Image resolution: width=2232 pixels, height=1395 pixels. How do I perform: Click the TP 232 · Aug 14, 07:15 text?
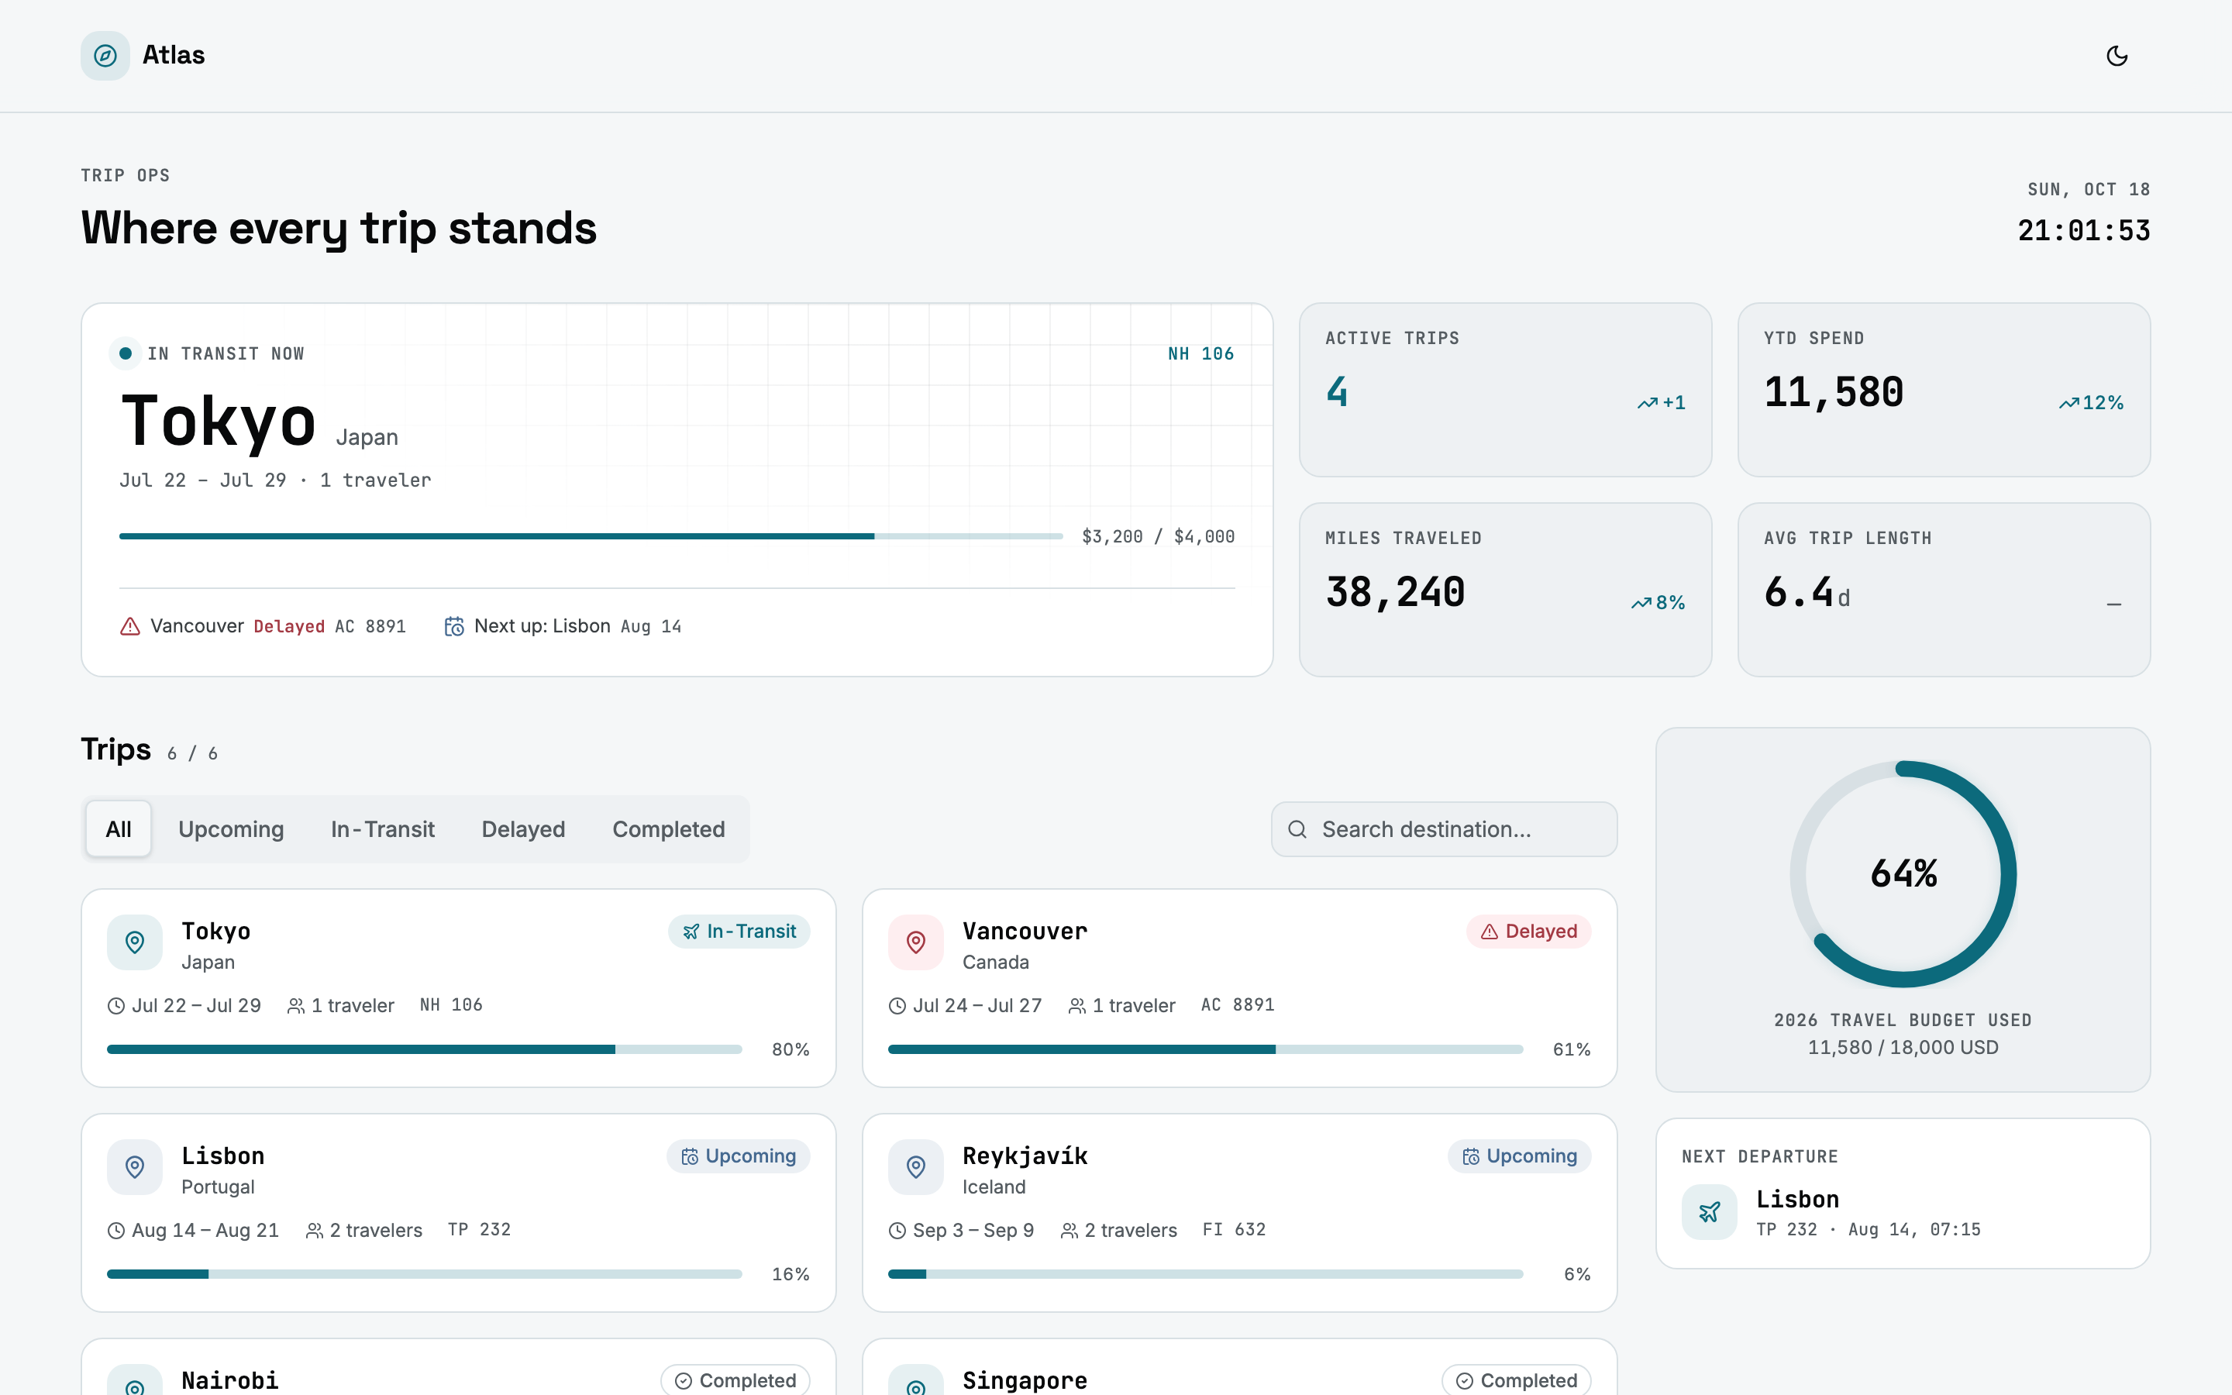click(x=1869, y=1230)
